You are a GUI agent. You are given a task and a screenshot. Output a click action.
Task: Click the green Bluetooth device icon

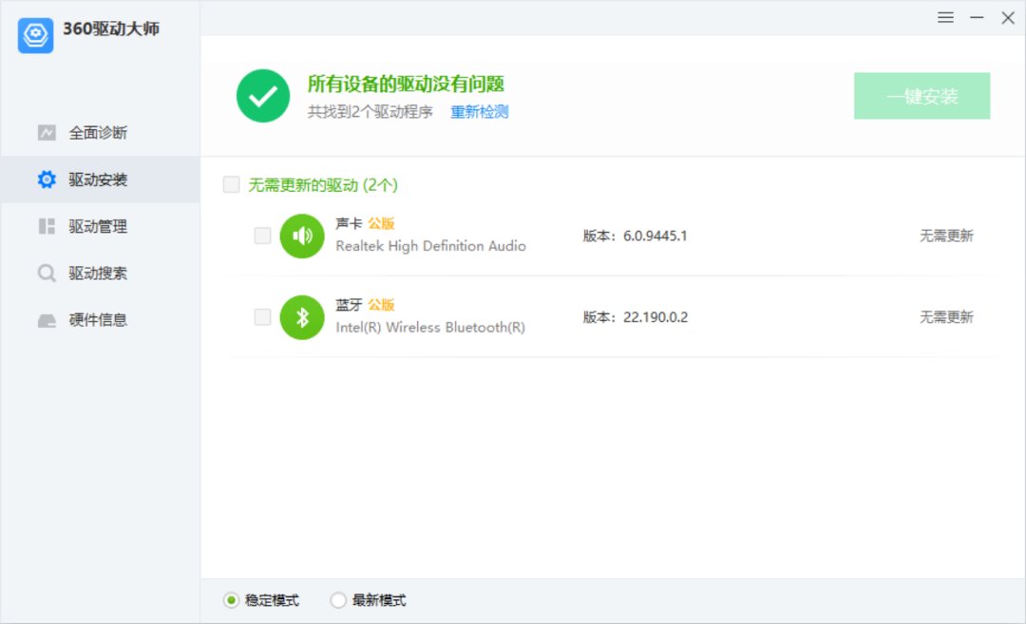[302, 317]
